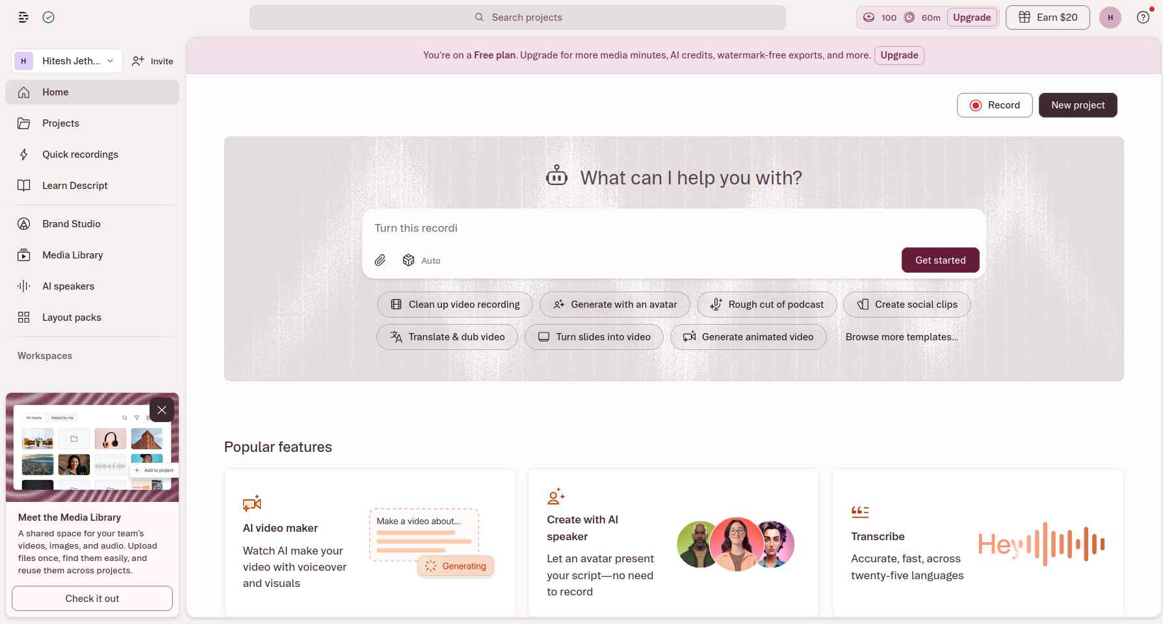This screenshot has height=624, width=1163.
Task: Click the paperclip attach file icon
Action: 380,260
